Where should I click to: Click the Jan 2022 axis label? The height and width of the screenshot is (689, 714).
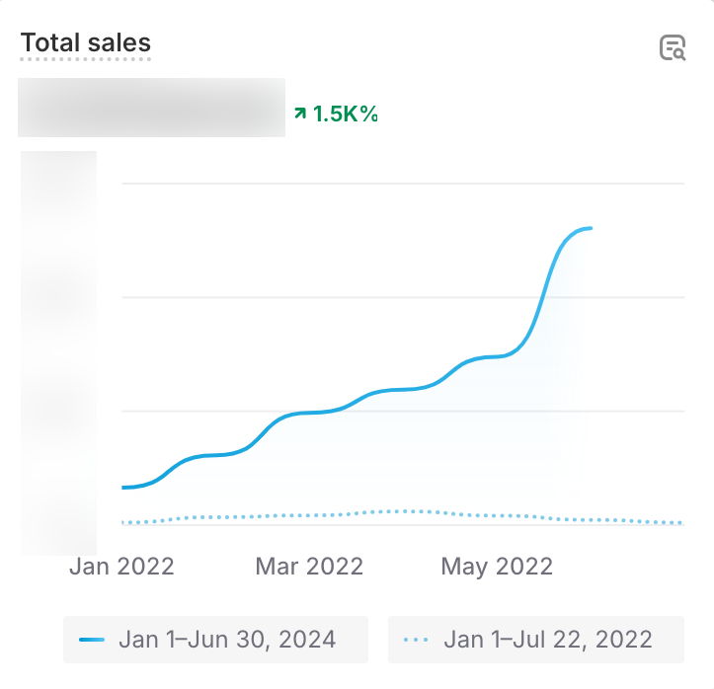[121, 567]
